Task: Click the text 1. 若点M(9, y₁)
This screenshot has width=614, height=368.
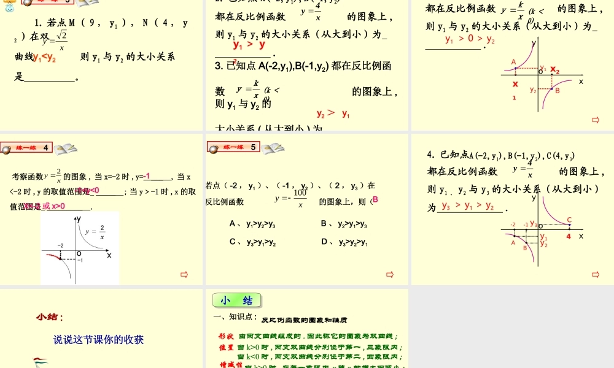Action: (82, 23)
